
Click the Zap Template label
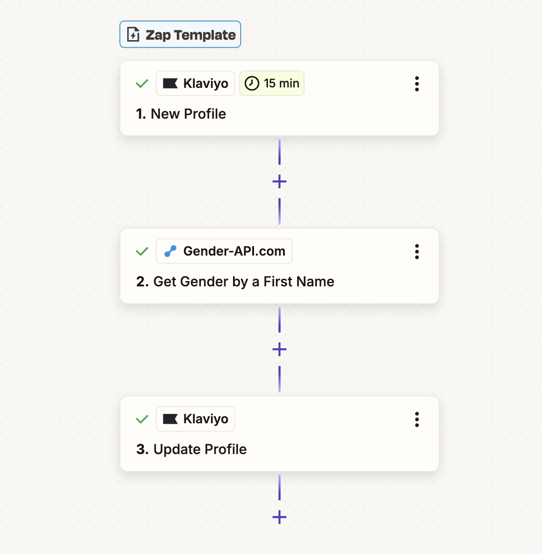(191, 34)
